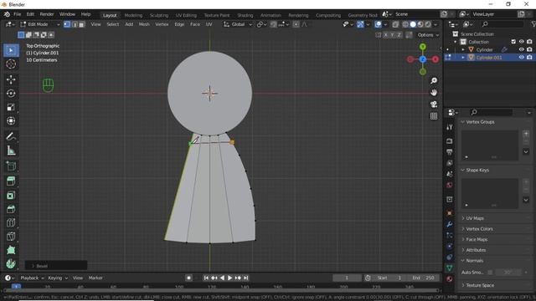
Task: Click the outliner search field
Action: [502, 24]
